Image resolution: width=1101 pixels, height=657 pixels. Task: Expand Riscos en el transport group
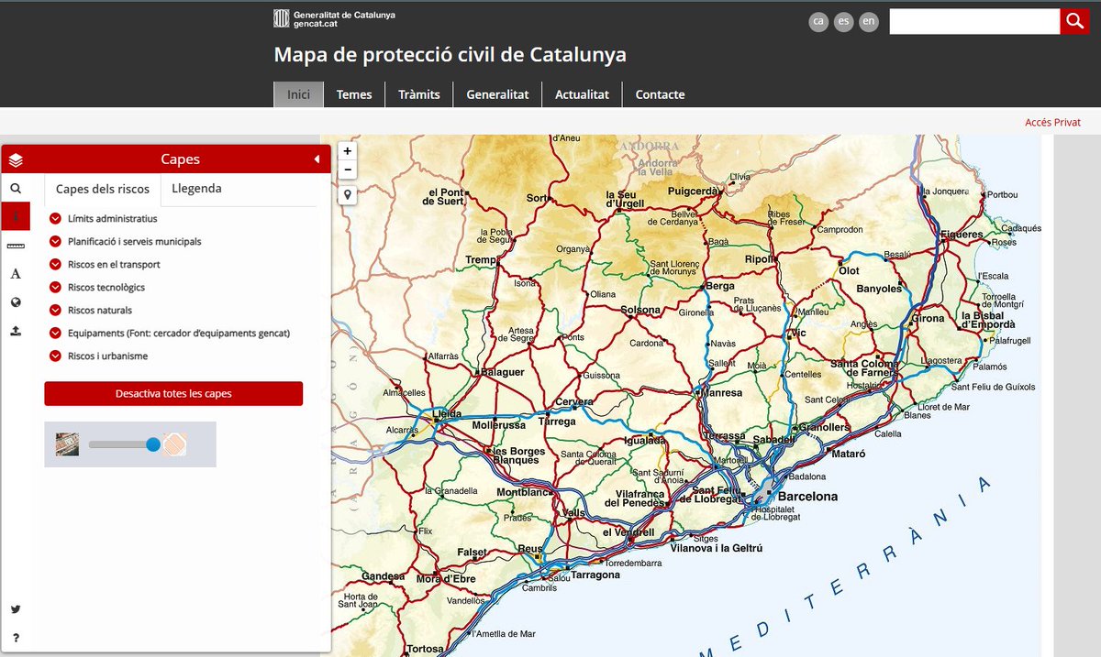[55, 264]
